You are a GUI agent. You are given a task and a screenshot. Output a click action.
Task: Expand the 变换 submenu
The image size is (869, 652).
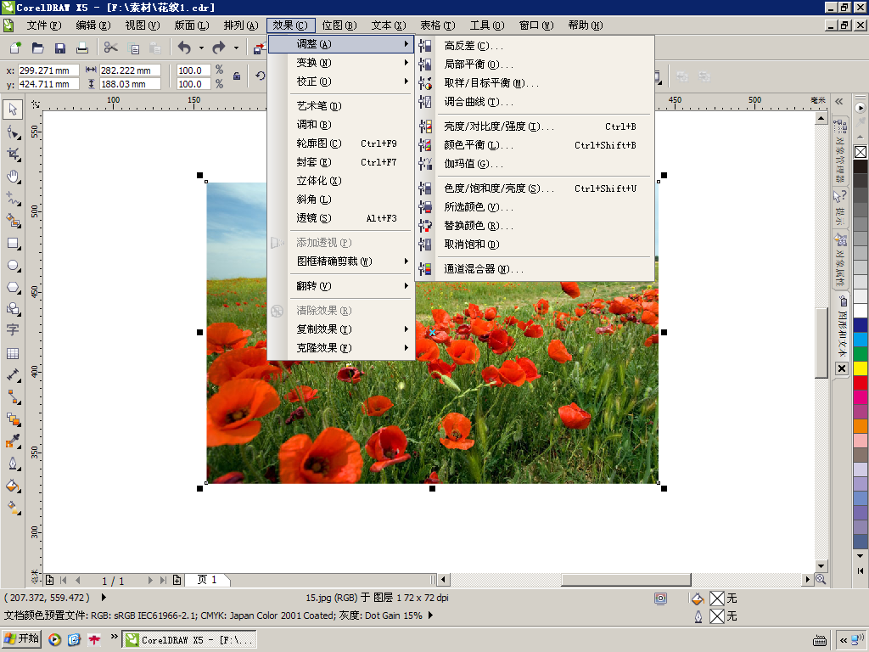click(x=341, y=63)
